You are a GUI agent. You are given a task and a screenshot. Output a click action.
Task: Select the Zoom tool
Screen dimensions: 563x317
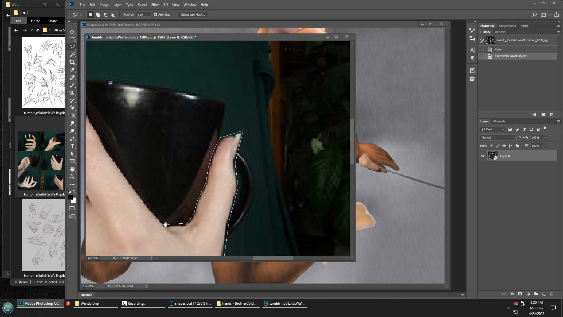tap(72, 177)
